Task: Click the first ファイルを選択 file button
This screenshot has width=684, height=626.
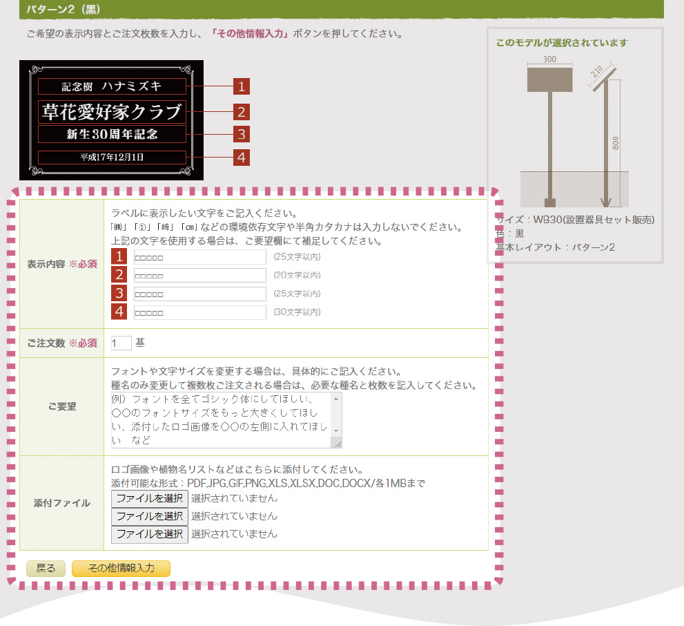Action: 149,499
